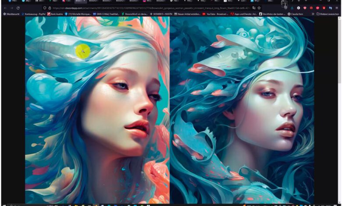Go forward to the next page
This screenshot has width=342, height=206.
pos(12,8)
